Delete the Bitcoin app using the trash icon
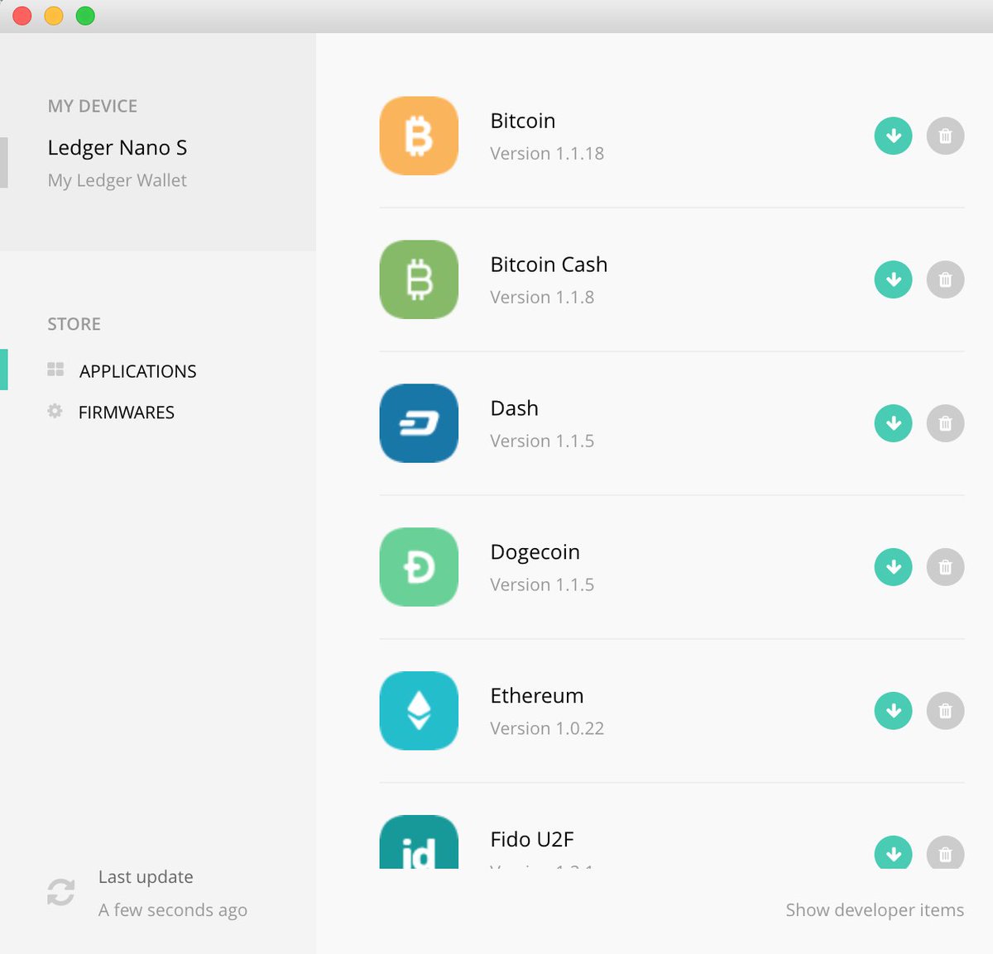Screen dimensions: 993x954 click(945, 136)
